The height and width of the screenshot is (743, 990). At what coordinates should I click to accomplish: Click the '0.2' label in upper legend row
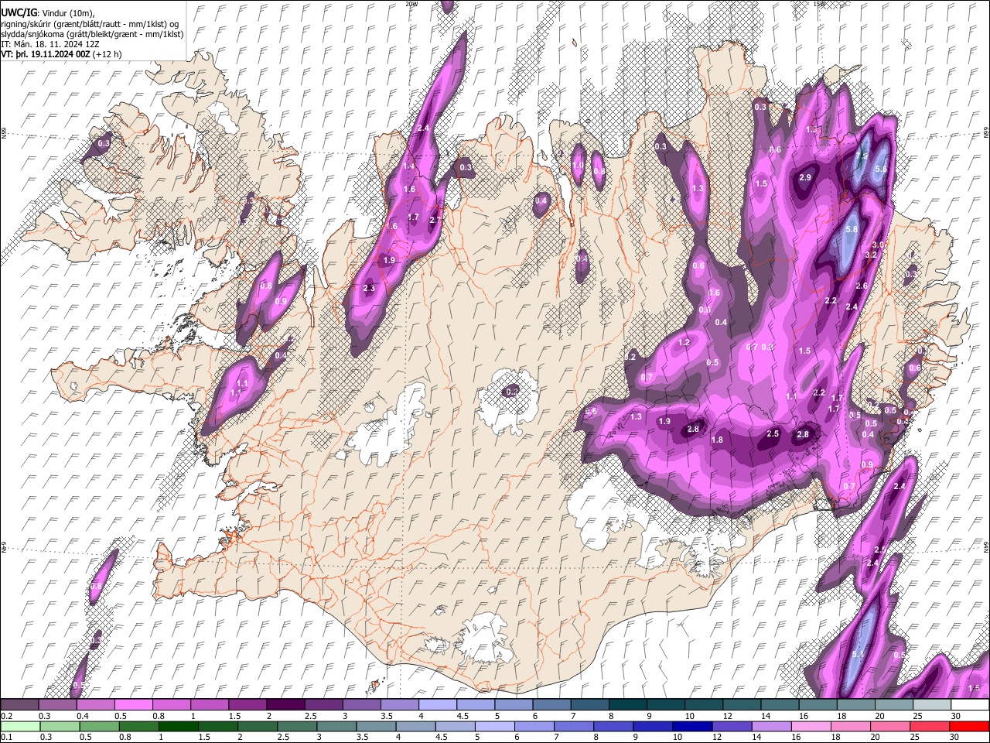pos(7,716)
